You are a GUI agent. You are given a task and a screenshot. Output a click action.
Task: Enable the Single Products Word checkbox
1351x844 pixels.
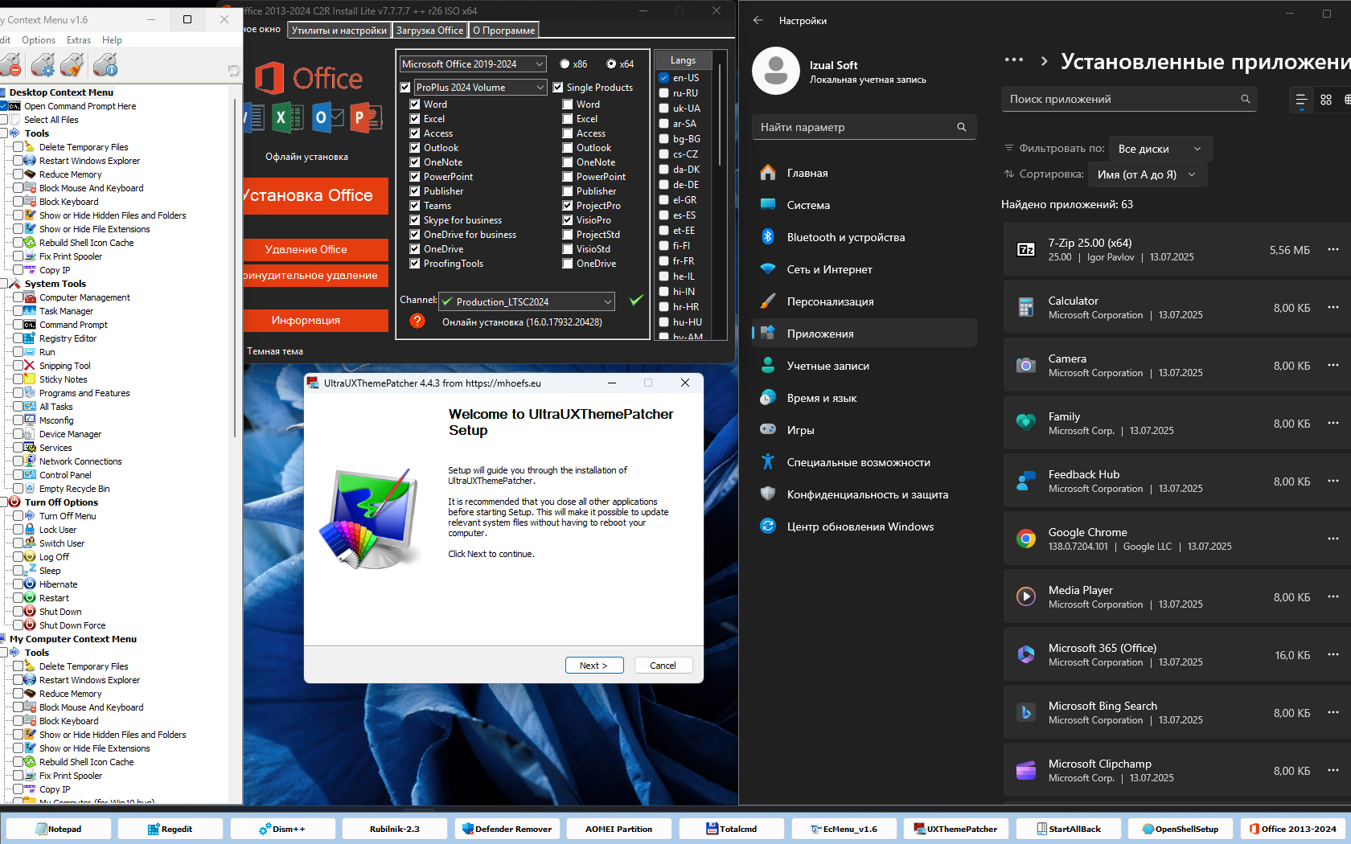(568, 104)
